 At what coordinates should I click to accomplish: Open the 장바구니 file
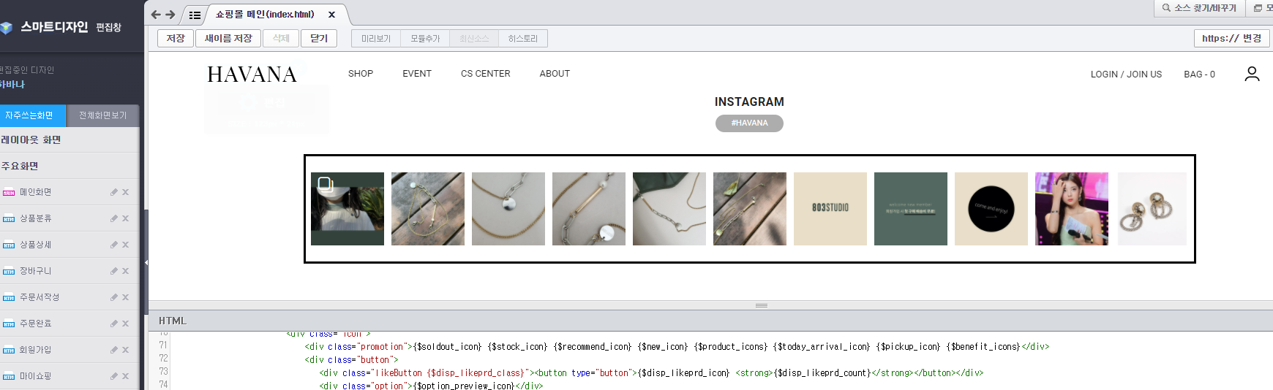[x=35, y=271]
